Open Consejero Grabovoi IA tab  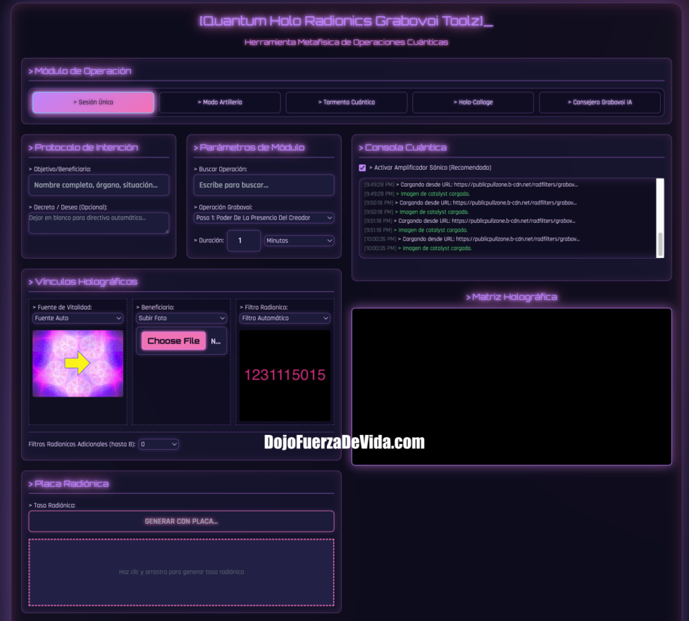(600, 102)
